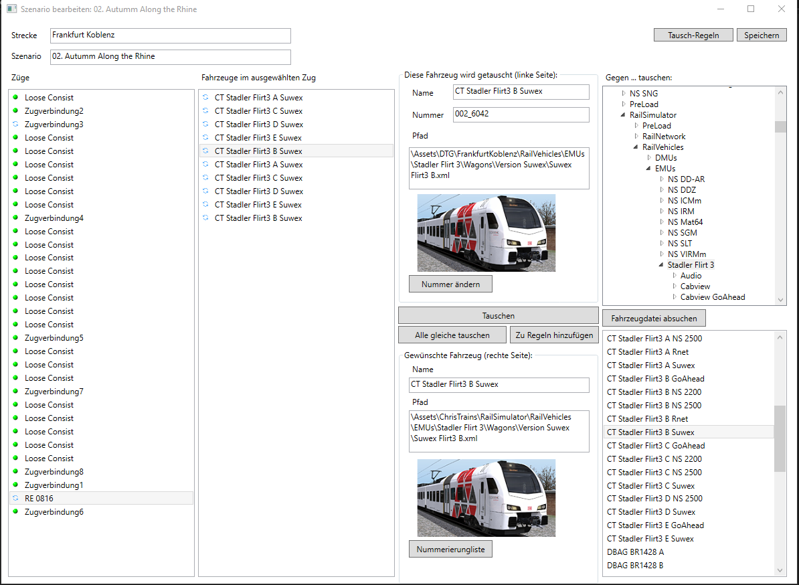Click the Nummer input field
799x585 pixels.
point(521,114)
